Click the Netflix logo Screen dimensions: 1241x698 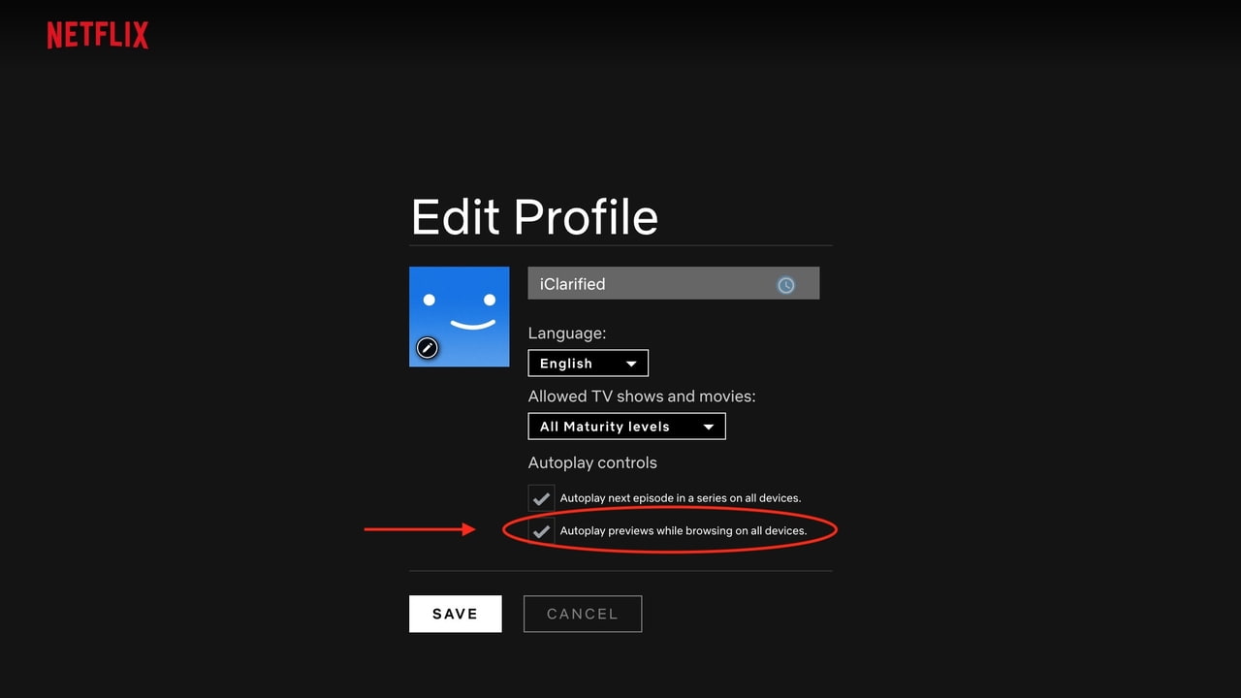click(98, 36)
